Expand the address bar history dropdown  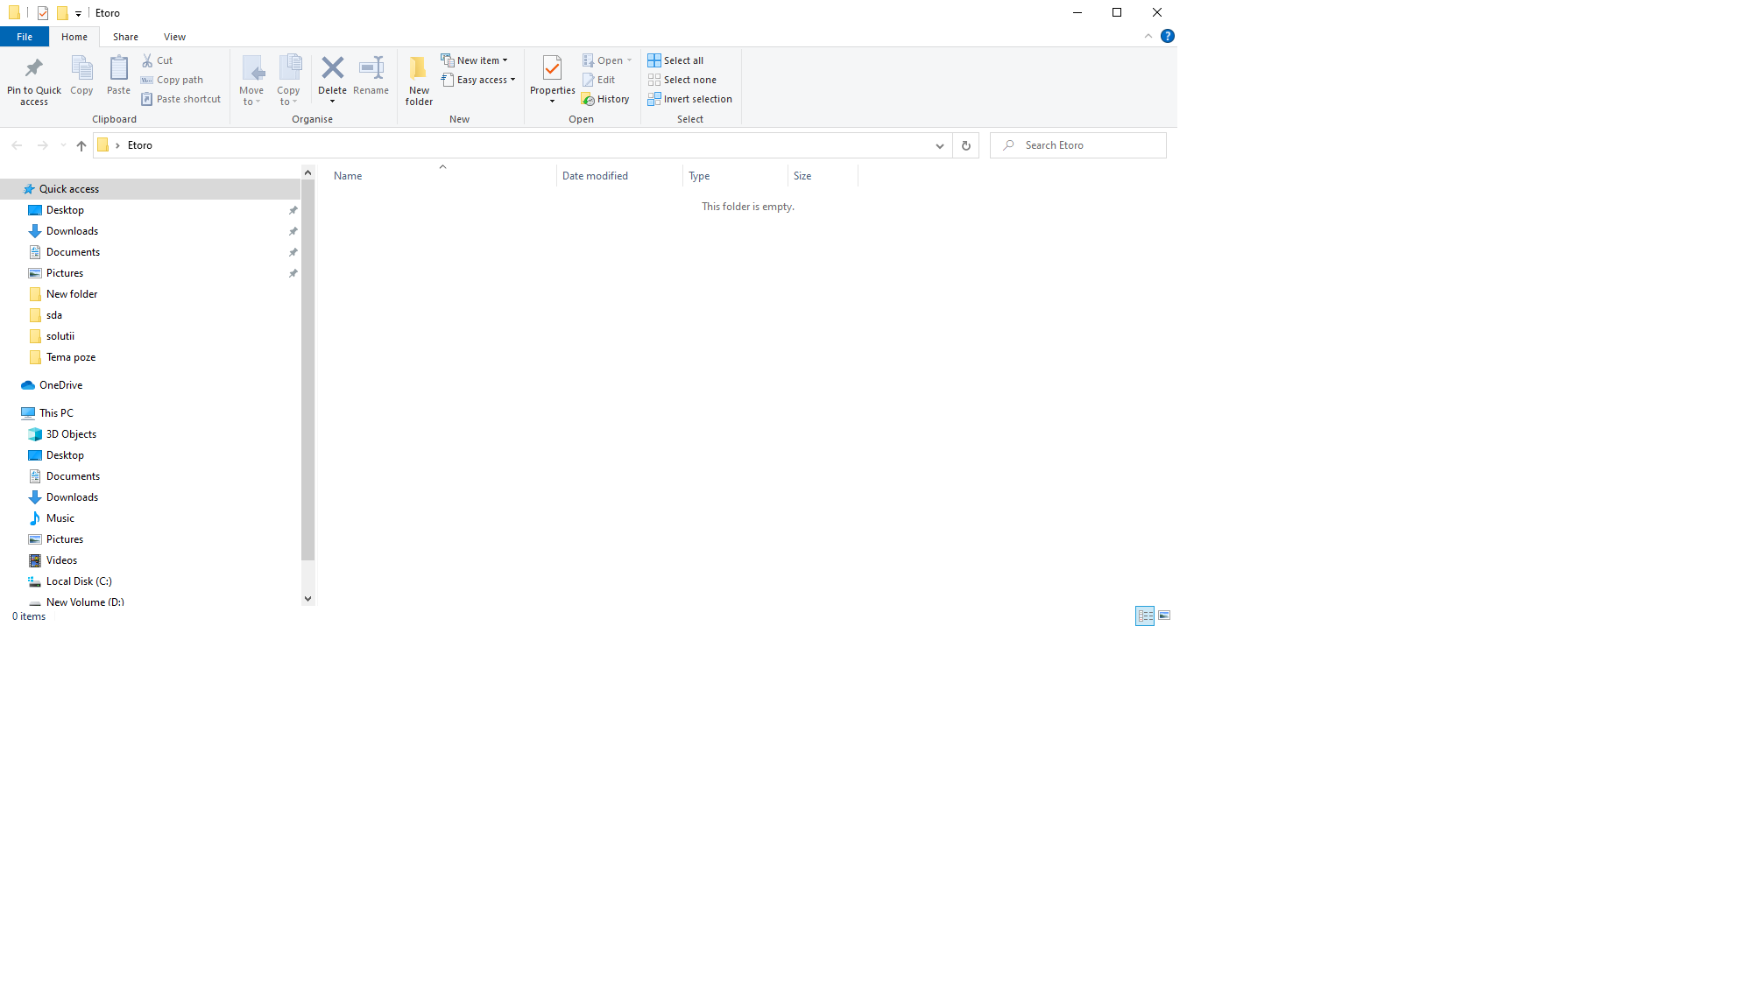coord(940,145)
